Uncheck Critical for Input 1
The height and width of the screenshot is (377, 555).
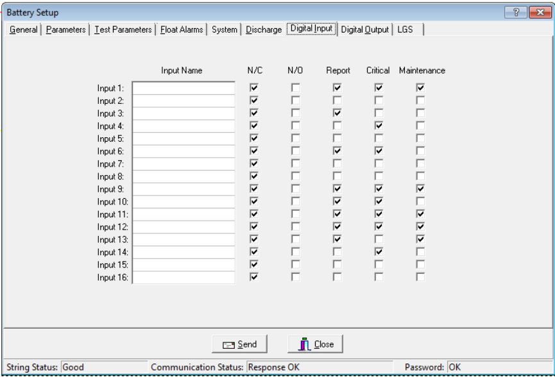(379, 88)
